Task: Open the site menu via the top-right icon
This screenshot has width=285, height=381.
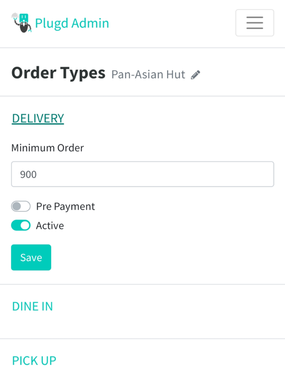Action: point(254,23)
